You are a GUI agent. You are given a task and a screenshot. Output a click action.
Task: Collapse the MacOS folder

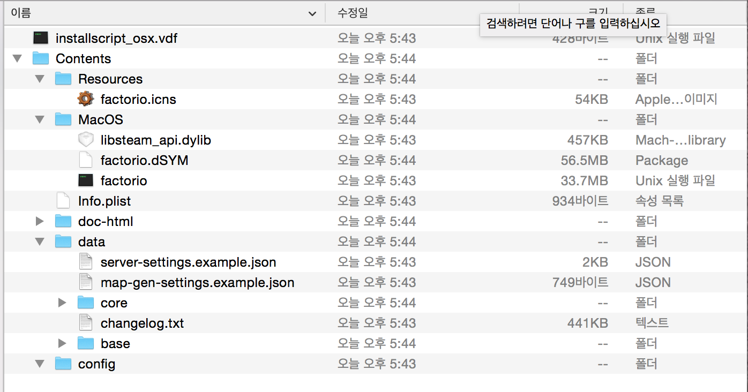click(x=40, y=120)
